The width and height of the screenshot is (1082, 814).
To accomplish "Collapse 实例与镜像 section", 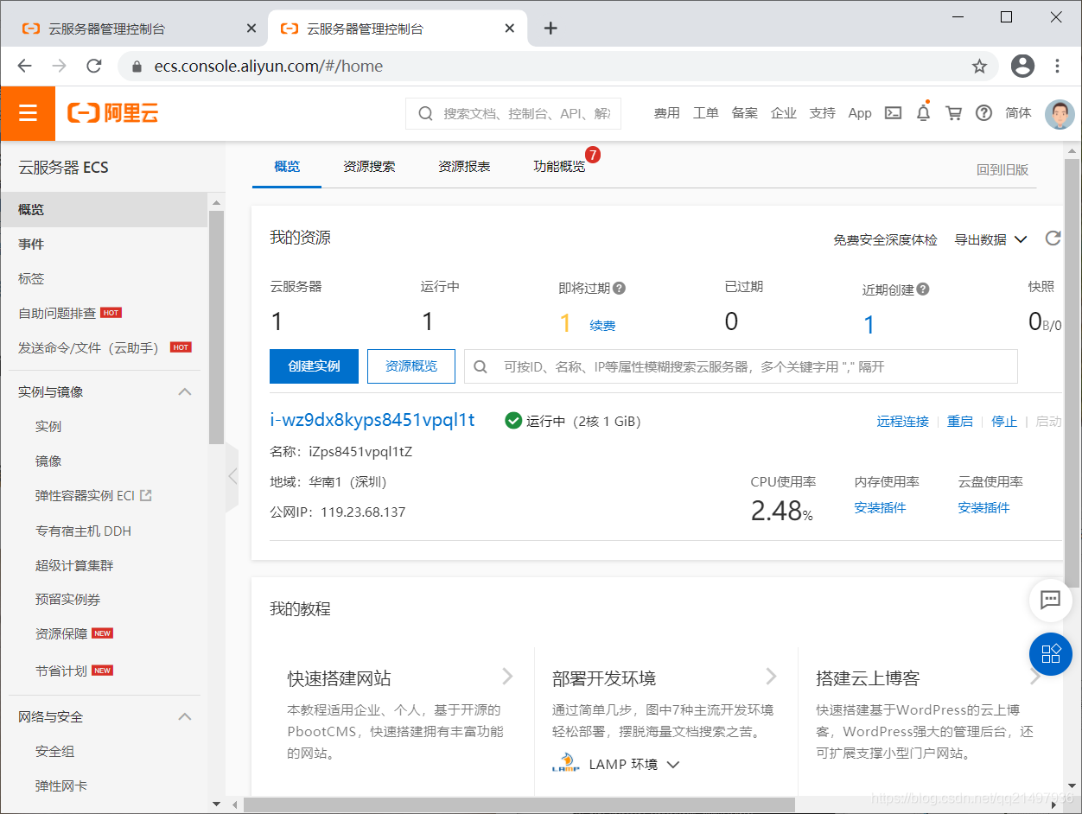I will [184, 391].
